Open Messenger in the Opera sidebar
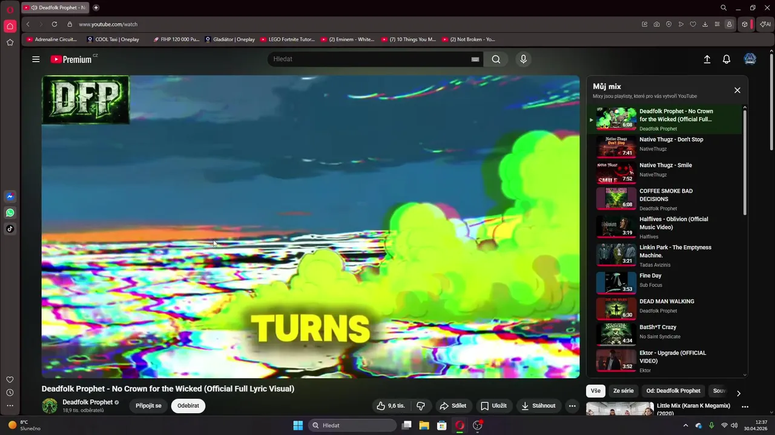 point(10,196)
